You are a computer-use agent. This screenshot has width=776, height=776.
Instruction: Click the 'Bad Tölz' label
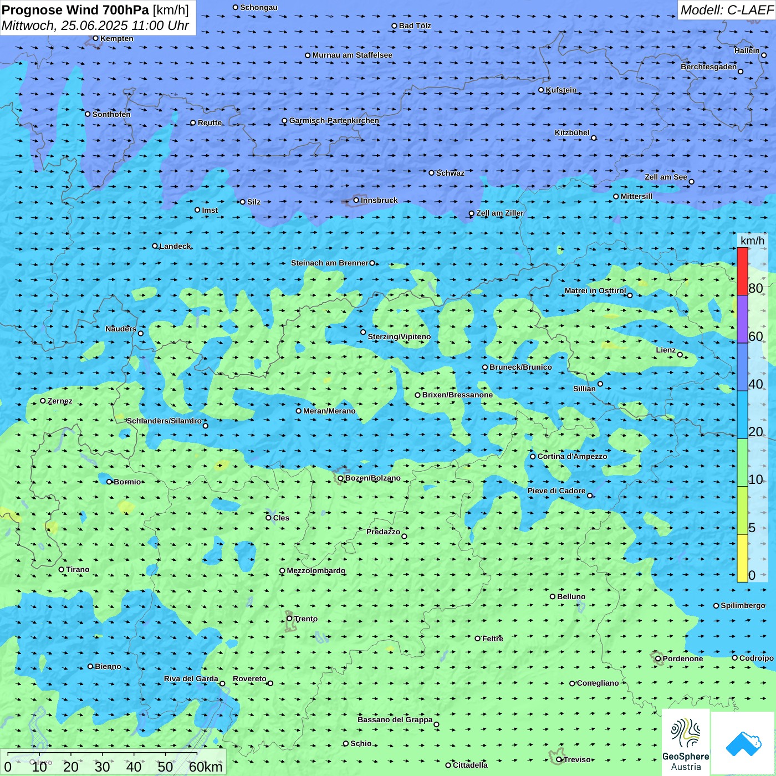415,25
